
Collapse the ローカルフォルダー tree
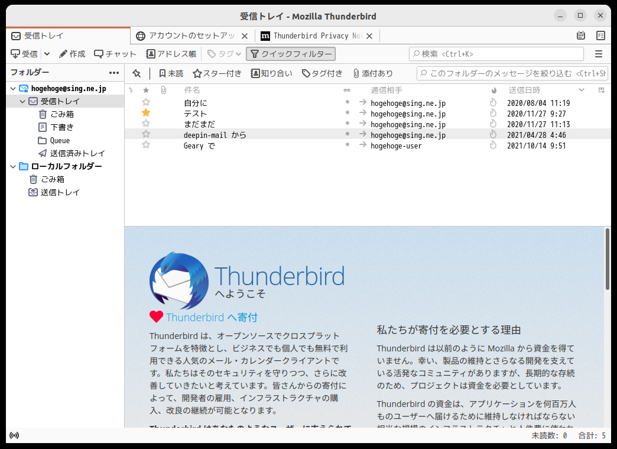point(13,167)
